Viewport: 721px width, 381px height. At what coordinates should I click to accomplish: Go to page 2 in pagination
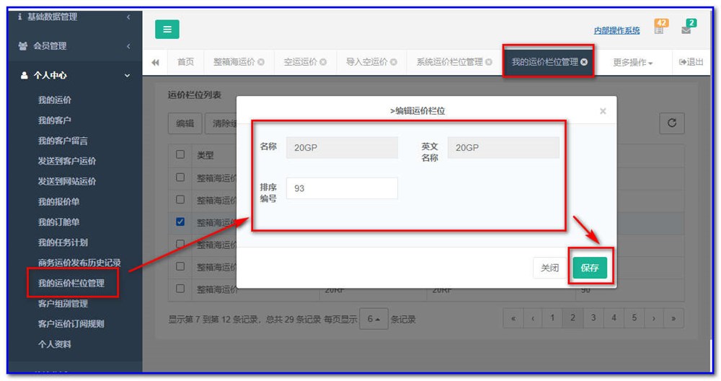(x=573, y=318)
